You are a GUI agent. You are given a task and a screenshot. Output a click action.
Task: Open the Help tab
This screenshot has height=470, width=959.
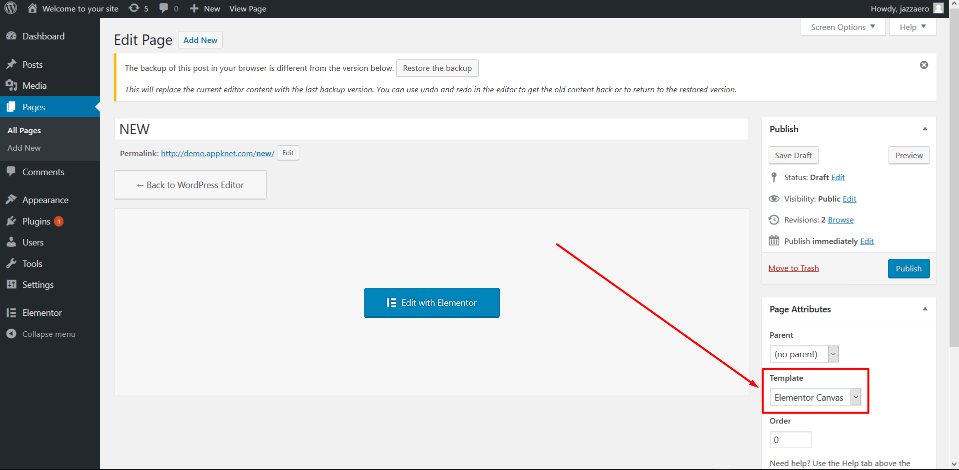coord(913,27)
